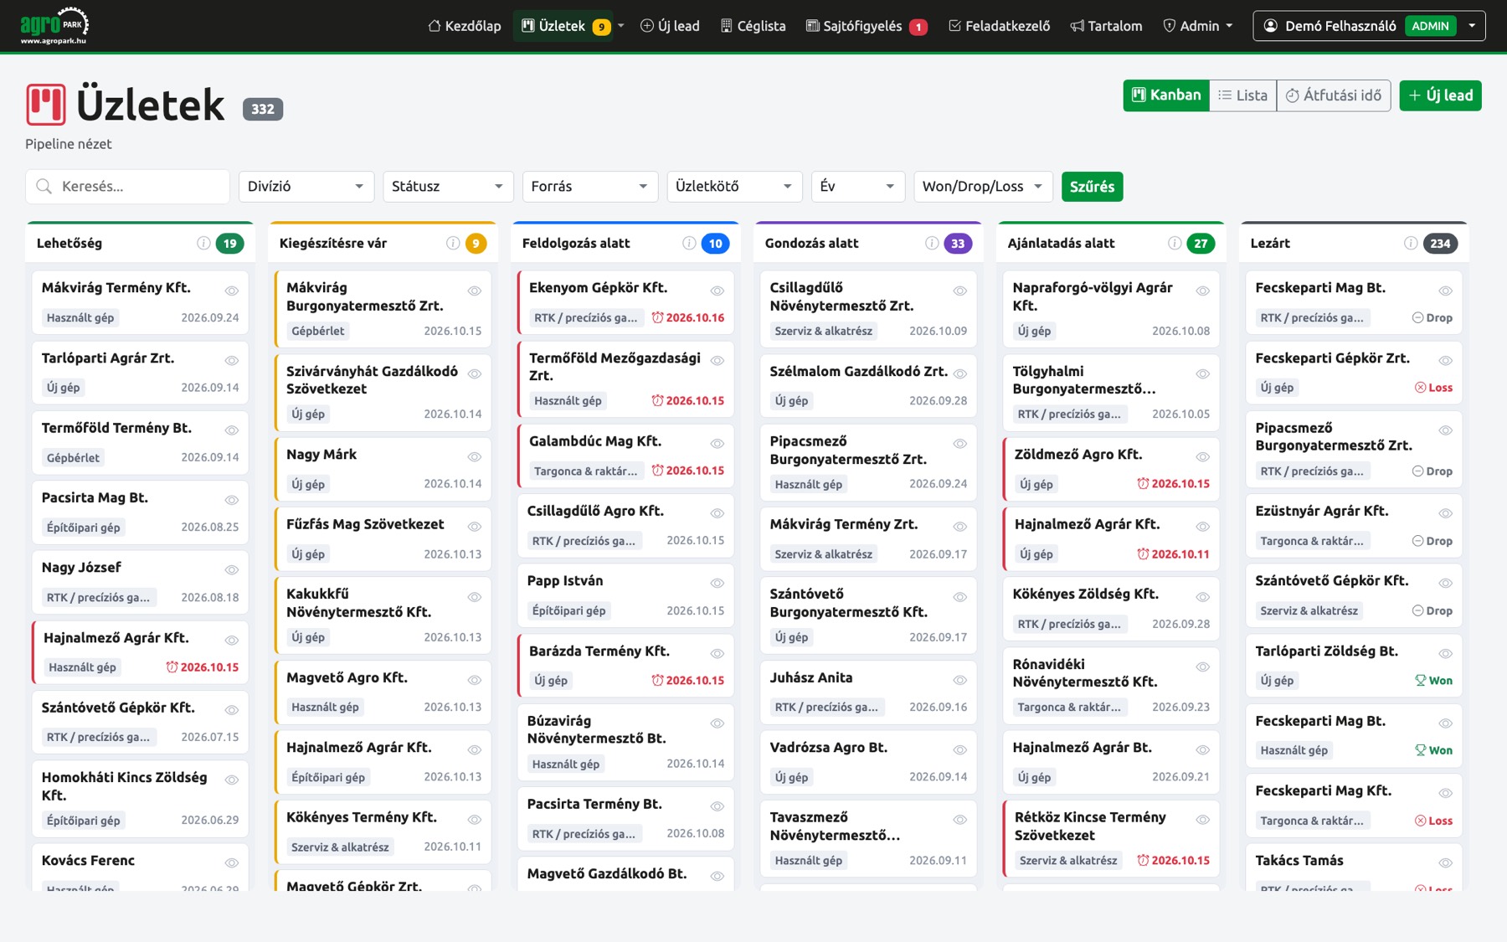
Task: Toggle eye icon on Ezüstnyár Agrár Kft. card
Action: (1446, 514)
